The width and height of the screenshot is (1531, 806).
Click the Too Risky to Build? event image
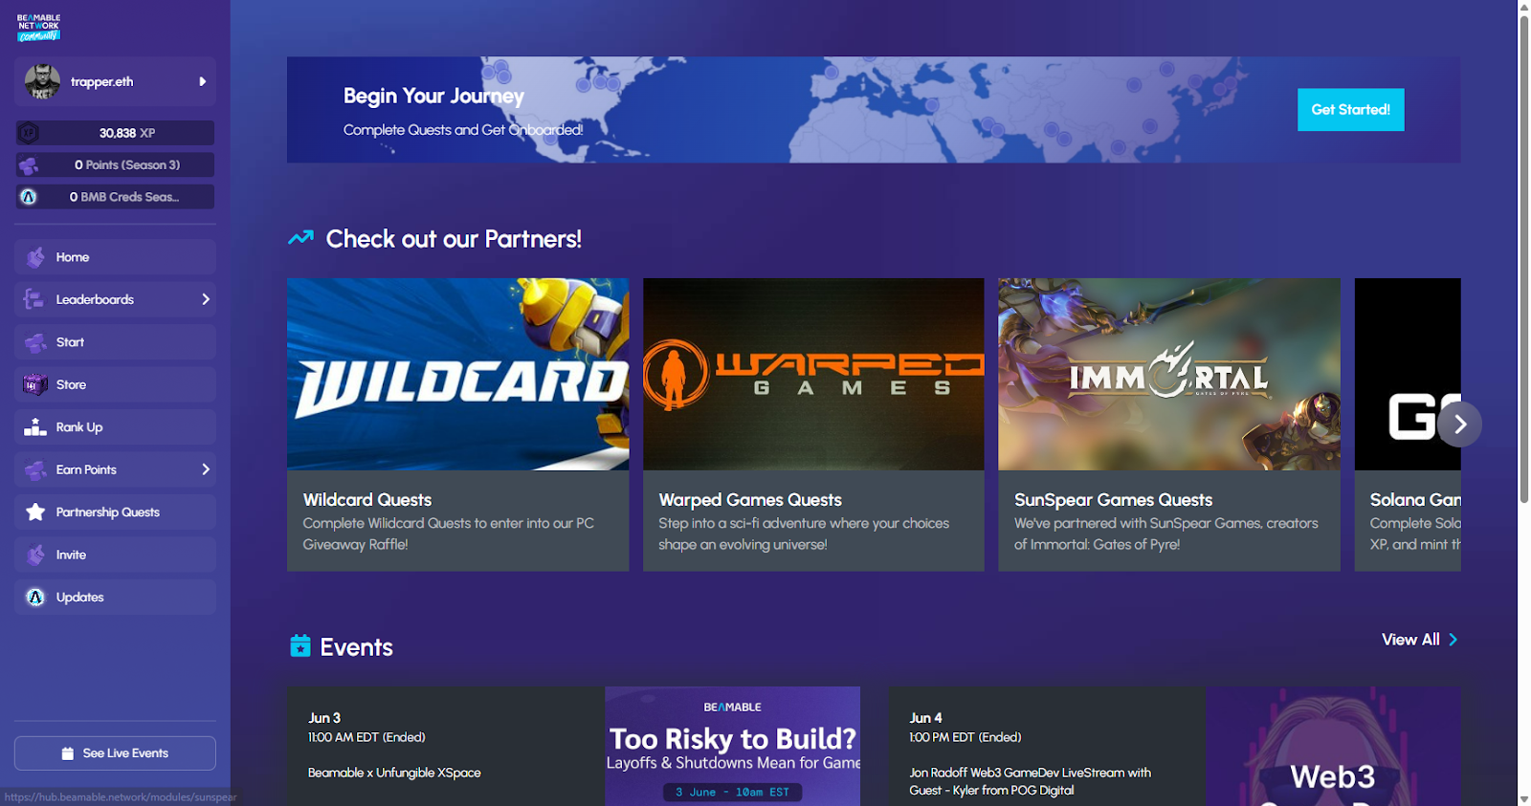point(732,746)
